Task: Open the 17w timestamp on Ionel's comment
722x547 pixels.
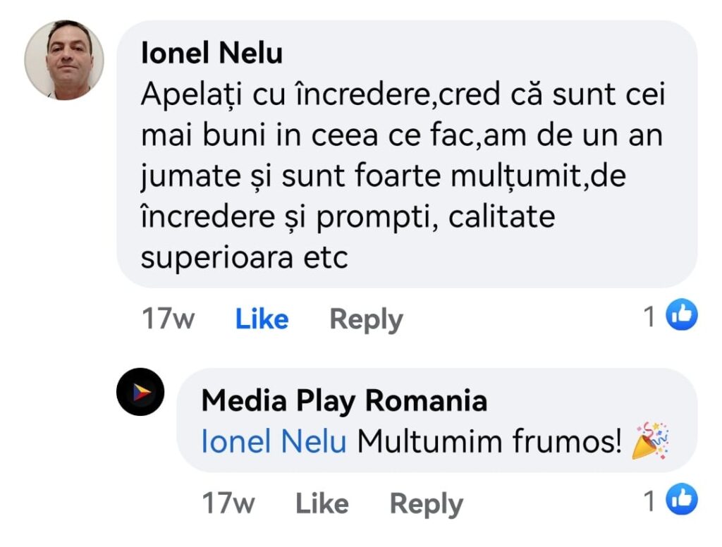Action: [168, 319]
